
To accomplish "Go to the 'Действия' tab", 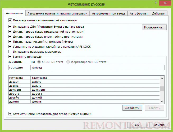I will (159, 13).
